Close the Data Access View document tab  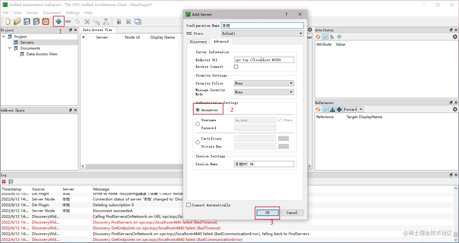(x=310, y=30)
